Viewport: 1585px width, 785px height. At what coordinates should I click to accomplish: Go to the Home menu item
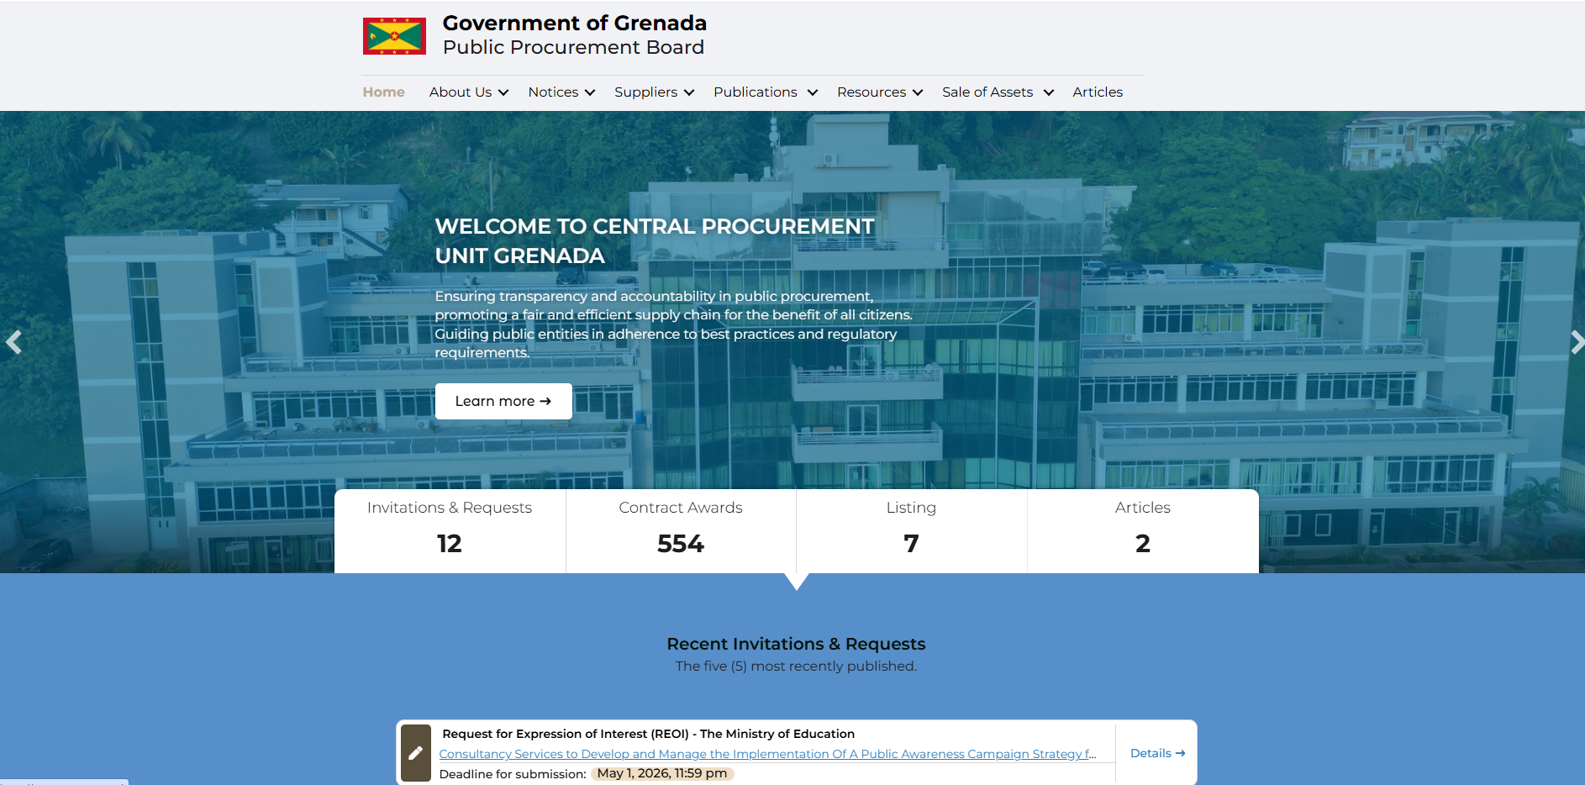[383, 92]
